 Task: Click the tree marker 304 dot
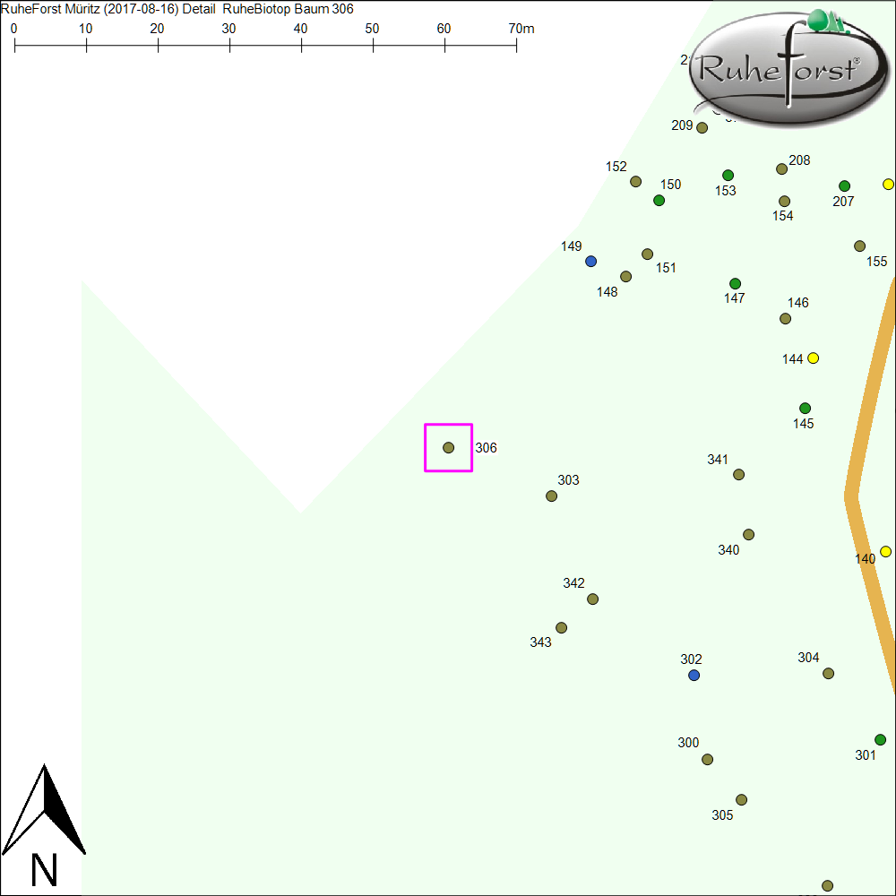(828, 674)
